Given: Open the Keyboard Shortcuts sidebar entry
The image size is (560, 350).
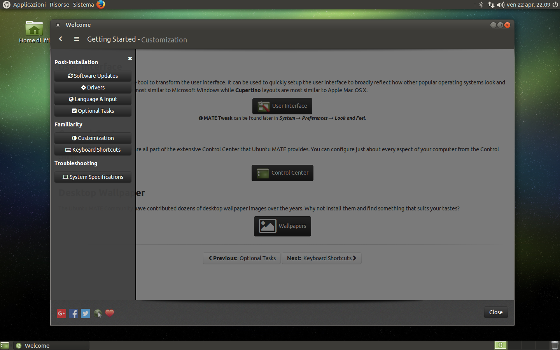Looking at the screenshot, I should click(93, 150).
